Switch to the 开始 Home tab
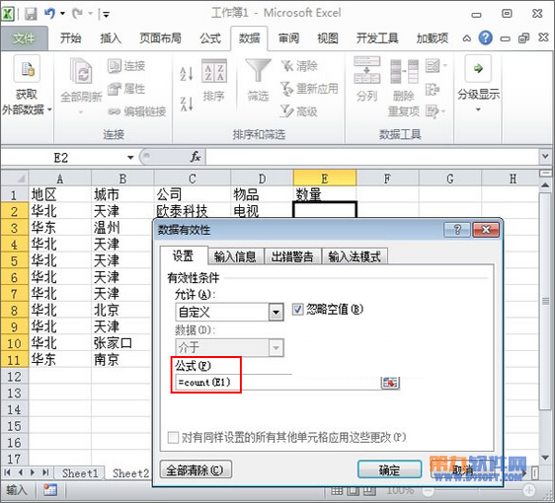This screenshot has height=503, width=555. click(x=70, y=37)
